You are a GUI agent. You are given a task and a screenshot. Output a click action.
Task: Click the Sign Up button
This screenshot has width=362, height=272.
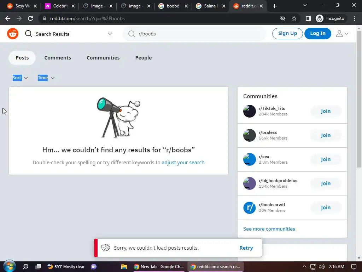[287, 34]
